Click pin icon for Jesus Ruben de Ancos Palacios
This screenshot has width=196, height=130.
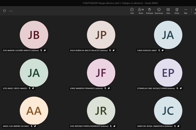114,50
